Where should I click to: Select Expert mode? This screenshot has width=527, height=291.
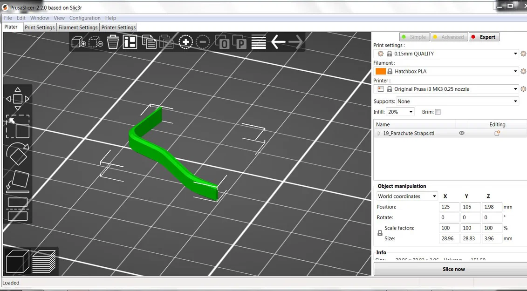click(484, 37)
